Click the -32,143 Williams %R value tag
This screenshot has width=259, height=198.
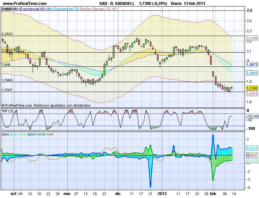[252, 116]
